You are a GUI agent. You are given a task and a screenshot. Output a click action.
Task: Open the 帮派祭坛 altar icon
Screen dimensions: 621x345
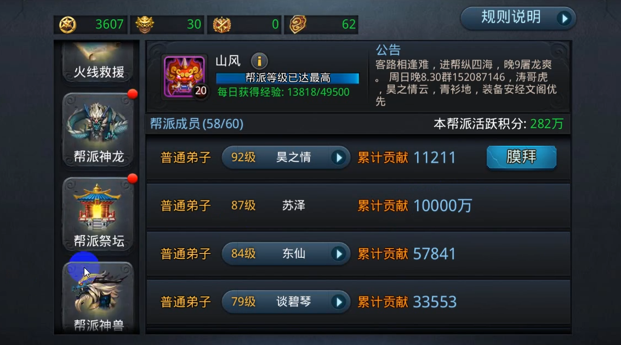98,214
